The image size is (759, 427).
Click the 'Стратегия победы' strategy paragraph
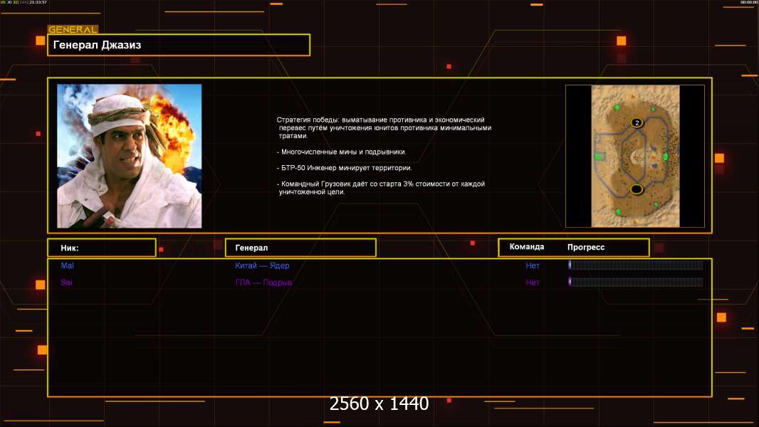[x=384, y=127]
